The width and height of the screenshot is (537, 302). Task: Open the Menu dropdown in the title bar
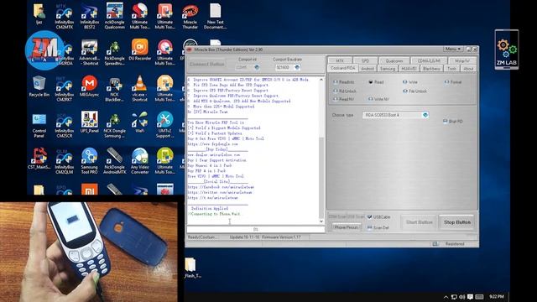453,49
